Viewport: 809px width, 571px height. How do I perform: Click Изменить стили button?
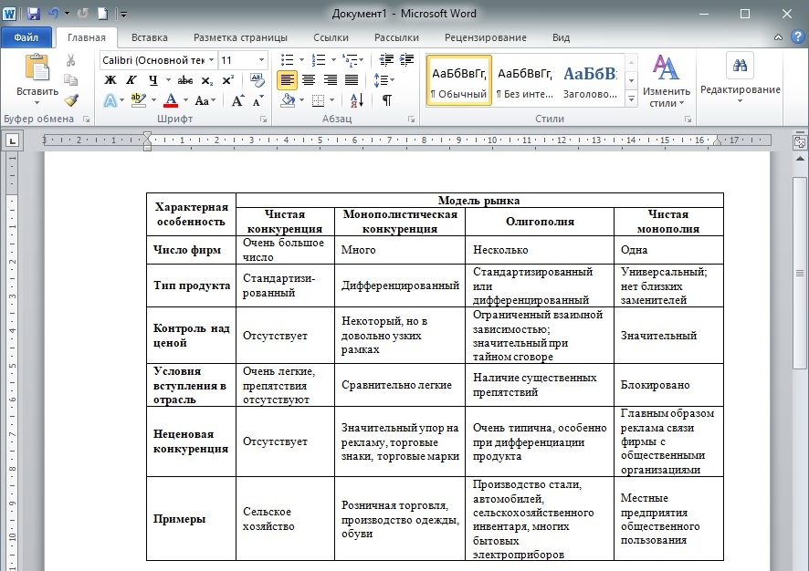[666, 81]
